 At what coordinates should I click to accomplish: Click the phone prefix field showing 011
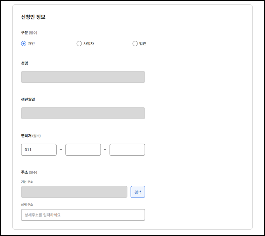[39, 150]
